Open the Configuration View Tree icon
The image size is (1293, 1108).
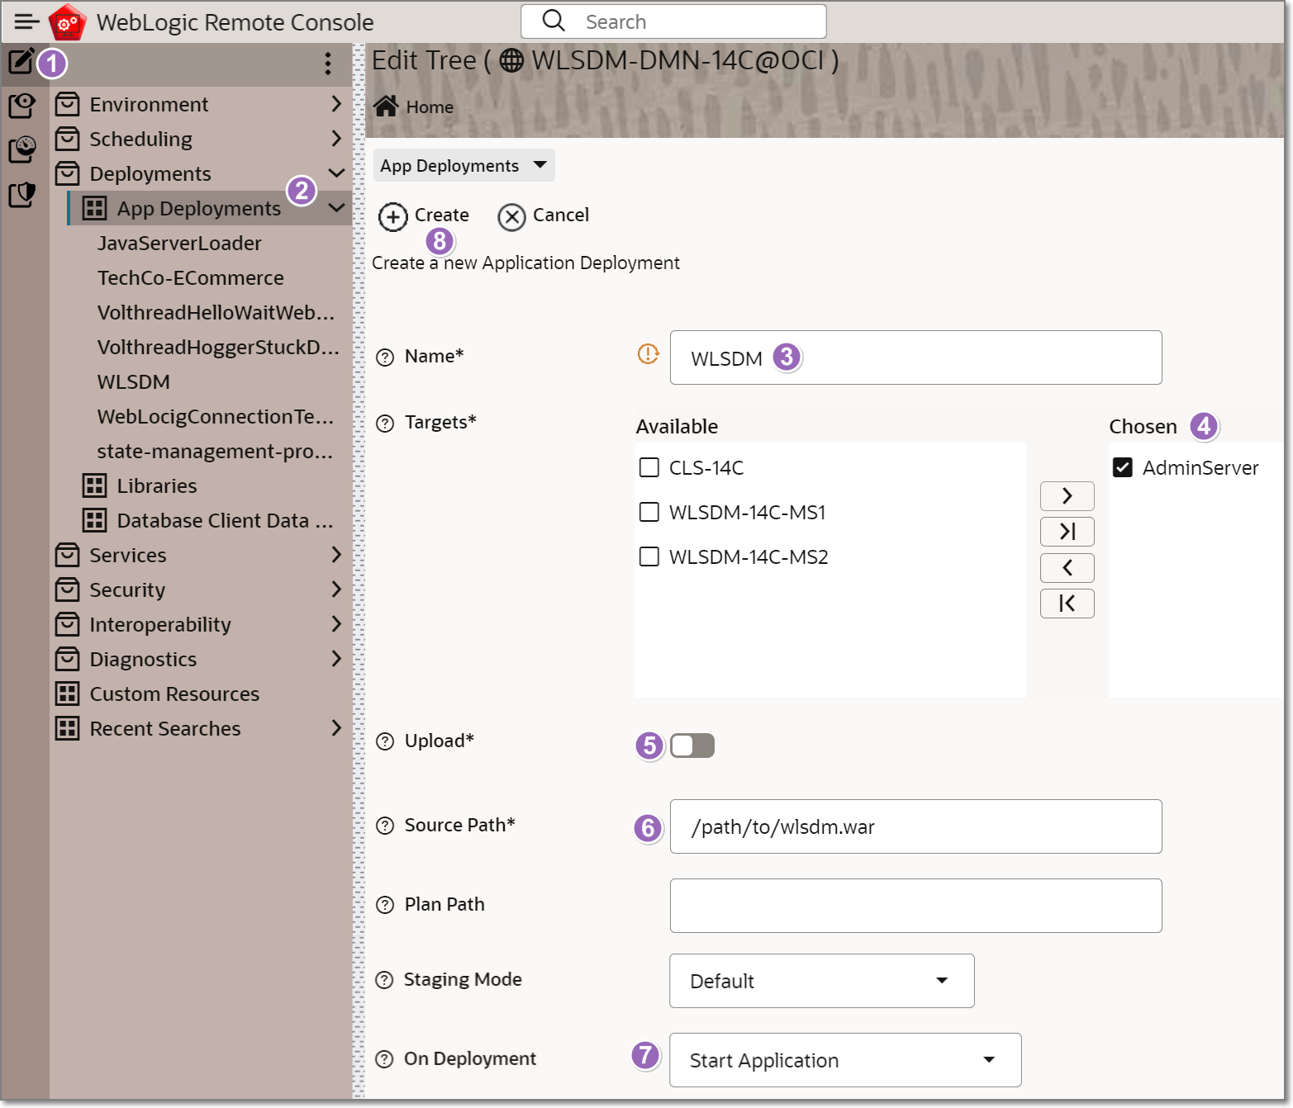21,106
